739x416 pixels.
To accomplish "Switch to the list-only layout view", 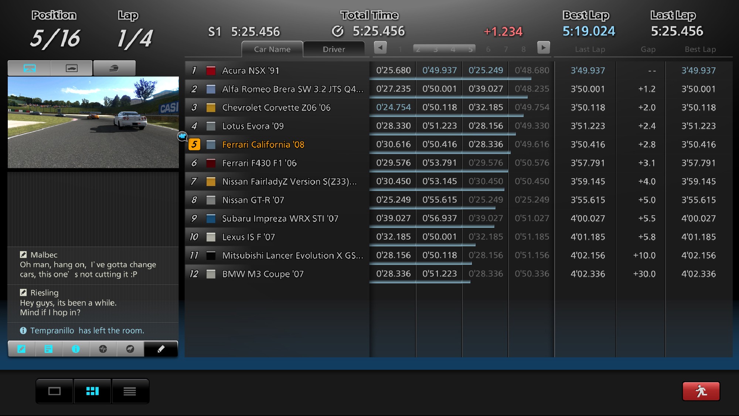I will (130, 391).
